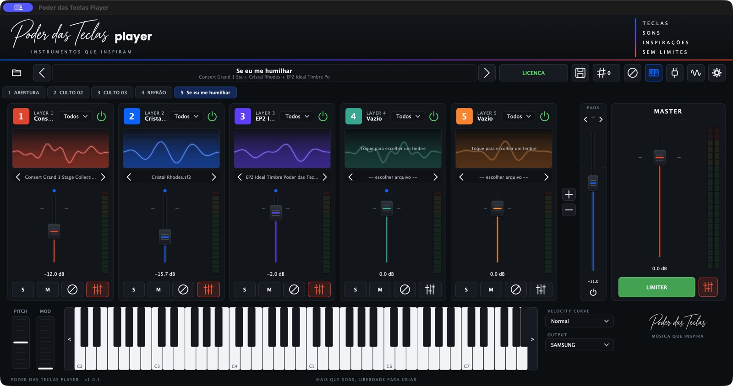
Task: Open Layer 2 mixer effects icon
Action: coord(208,289)
